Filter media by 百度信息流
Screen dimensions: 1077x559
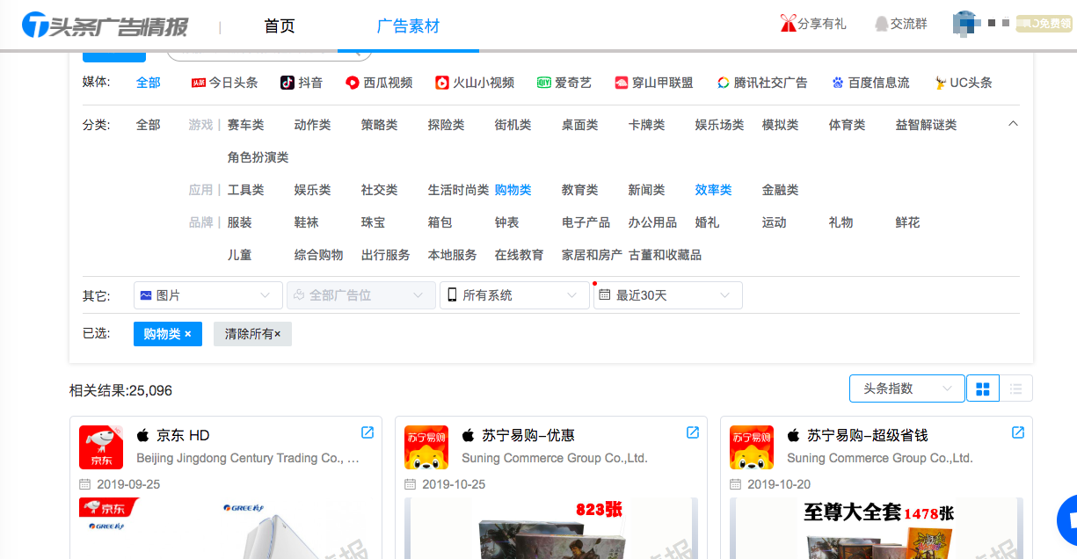(x=870, y=83)
